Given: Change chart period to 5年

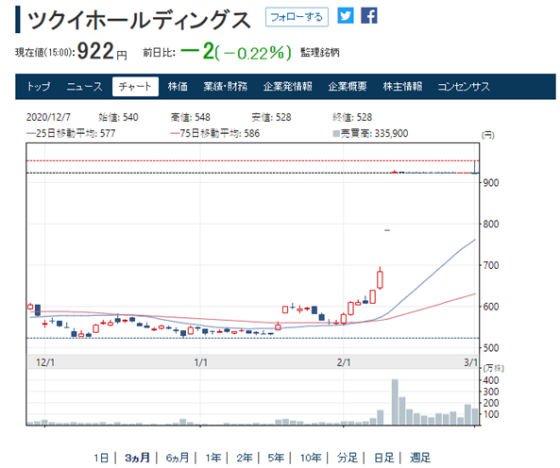Looking at the screenshot, I should (276, 458).
